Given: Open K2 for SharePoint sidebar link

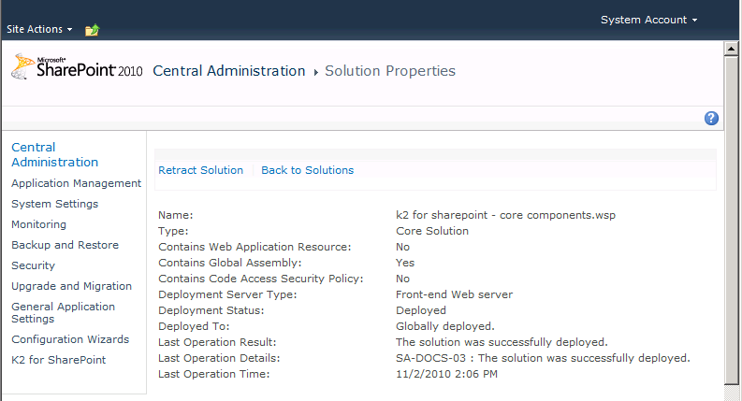Looking at the screenshot, I should [x=59, y=360].
